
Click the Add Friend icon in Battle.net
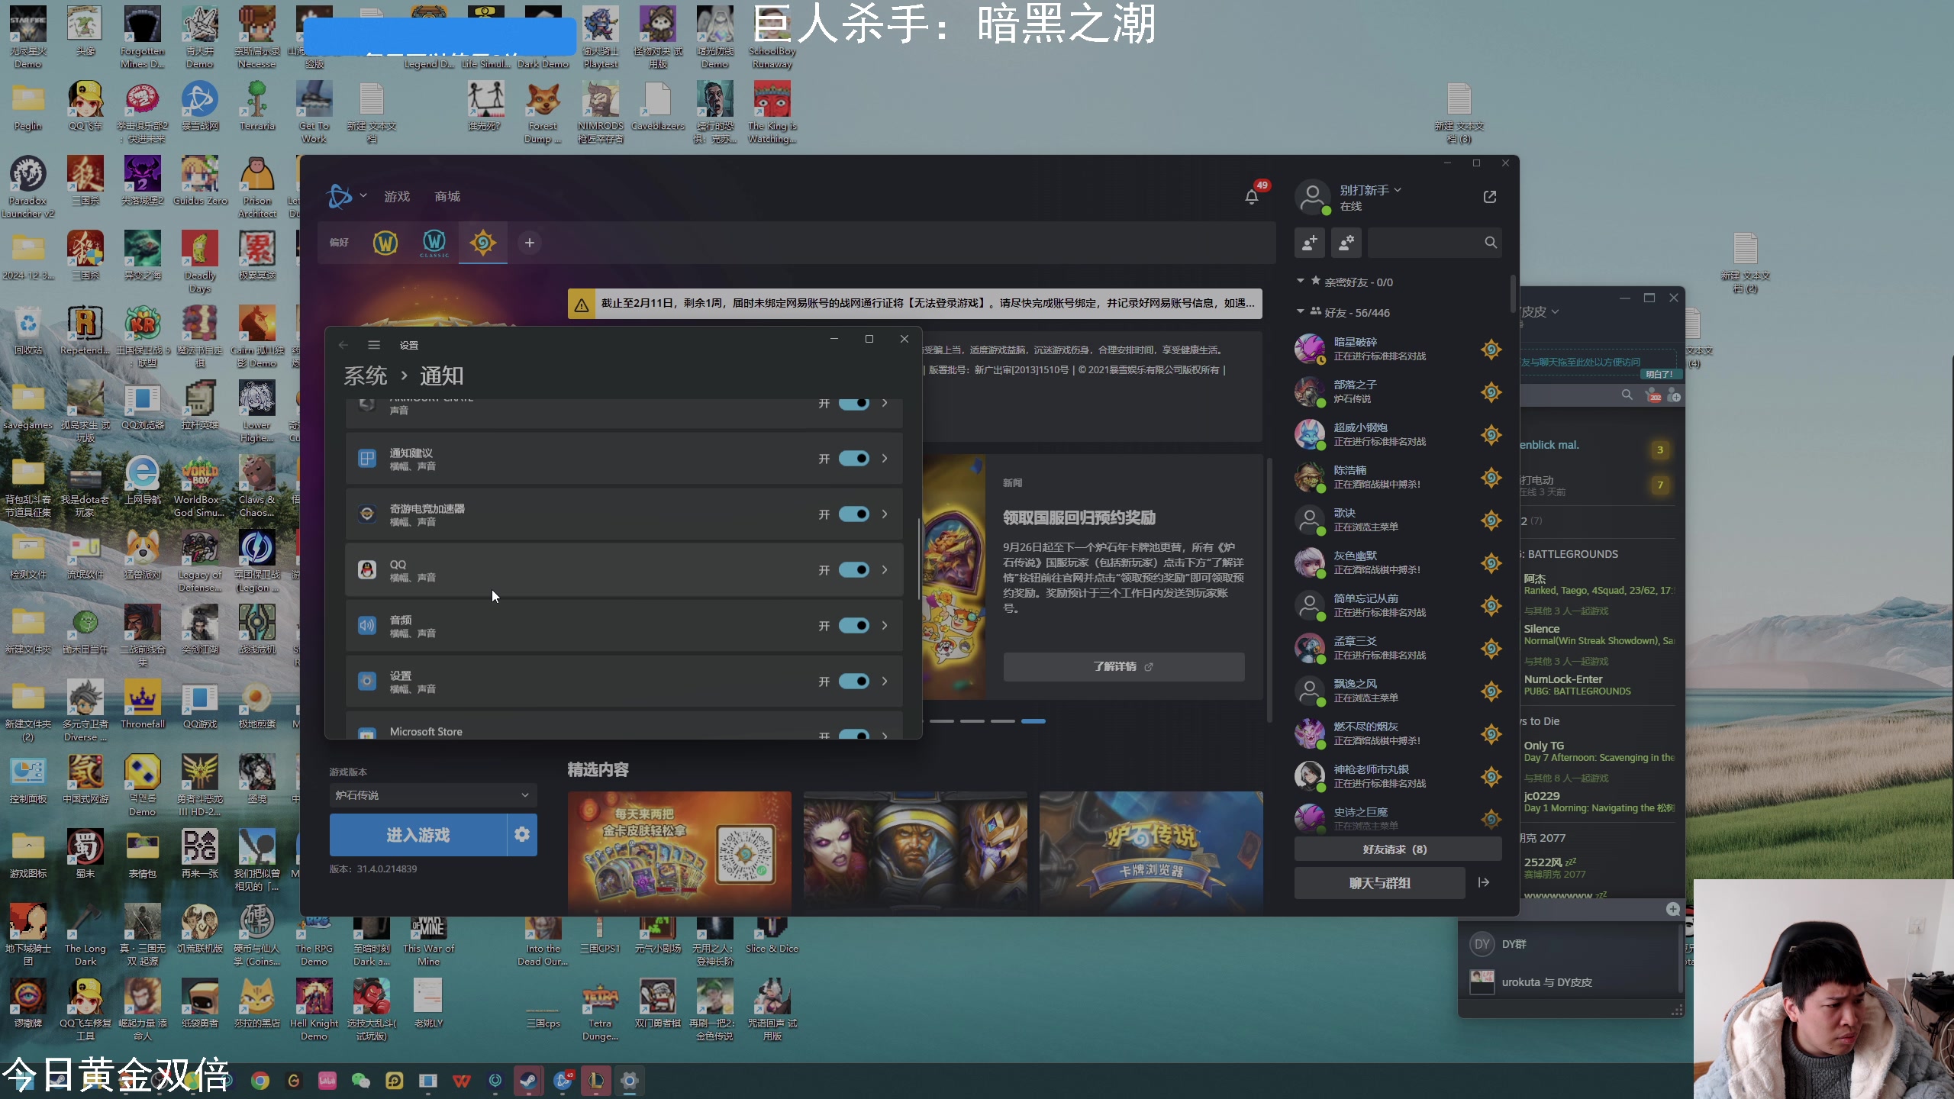coord(1310,243)
